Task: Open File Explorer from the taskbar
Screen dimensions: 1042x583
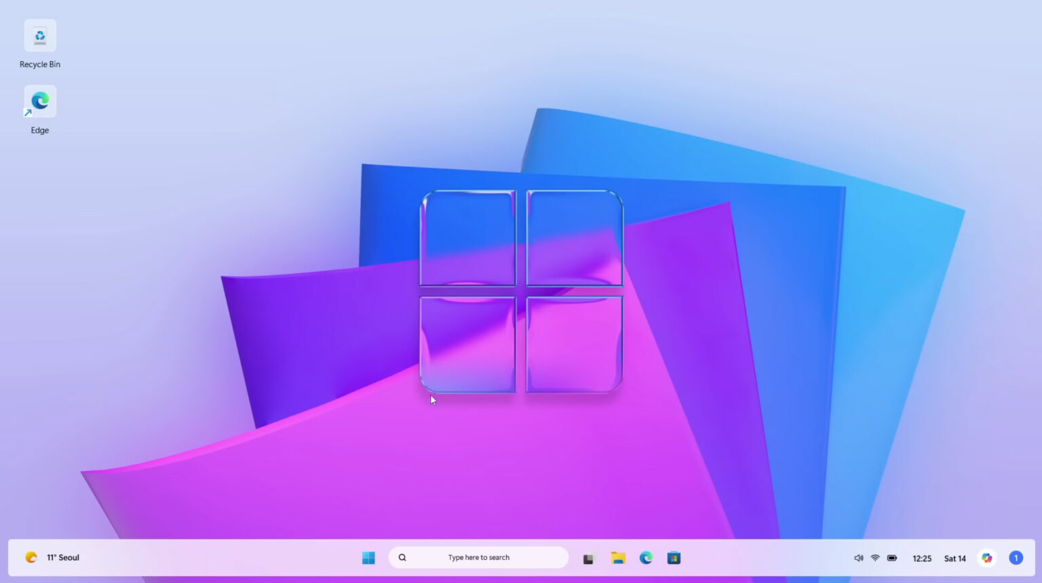Action: tap(618, 558)
